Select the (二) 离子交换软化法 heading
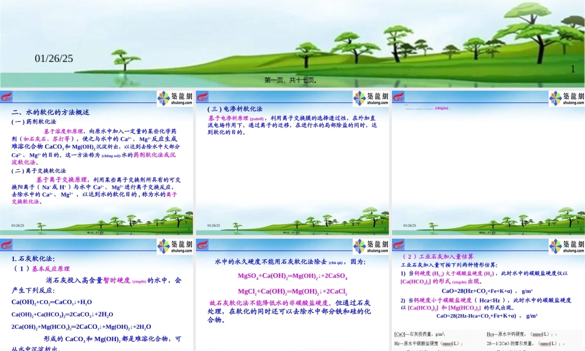Image resolution: width=585 pixels, height=351 pixels. pyautogui.click(x=39, y=171)
